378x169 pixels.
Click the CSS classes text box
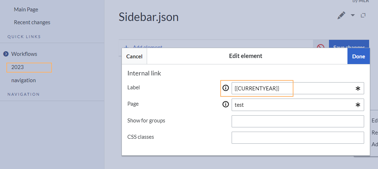(x=297, y=138)
